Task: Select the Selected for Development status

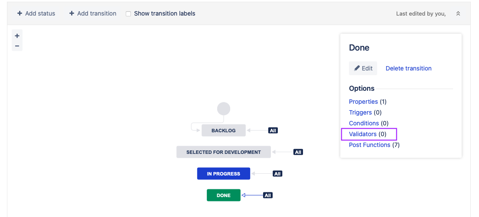Action: click(224, 152)
